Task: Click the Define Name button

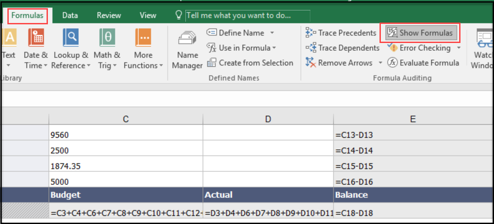Action: (x=236, y=33)
